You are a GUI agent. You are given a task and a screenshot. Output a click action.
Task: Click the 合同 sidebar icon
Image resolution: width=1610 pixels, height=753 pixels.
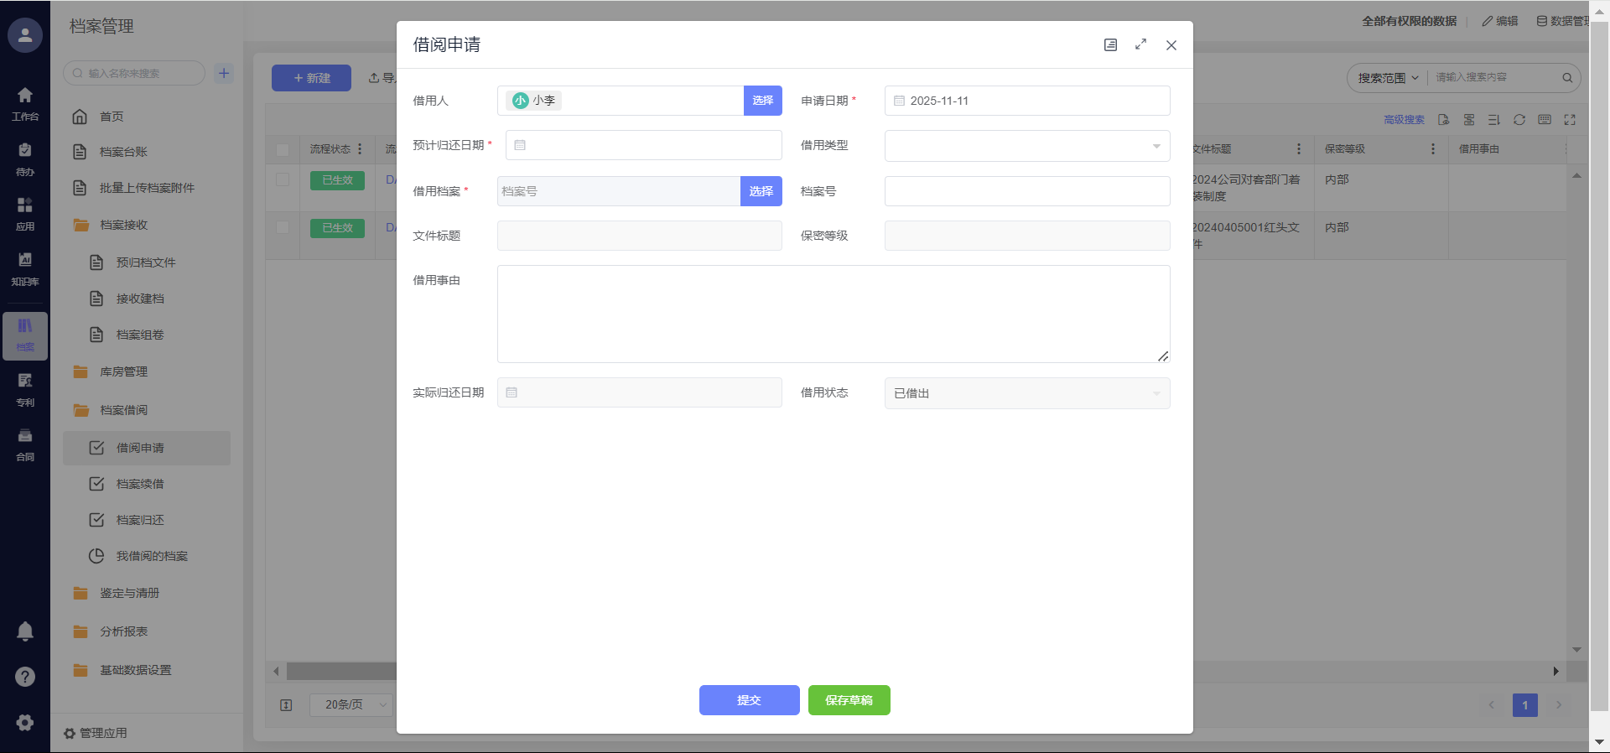pyautogui.click(x=25, y=444)
